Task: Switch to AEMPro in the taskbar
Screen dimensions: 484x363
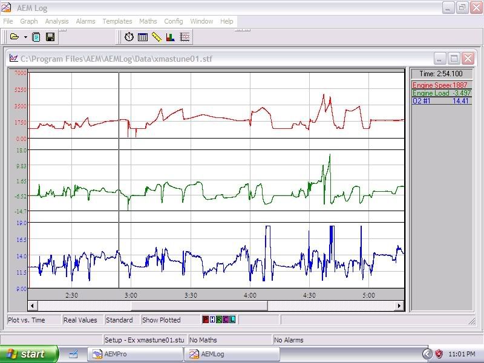Action: [135, 354]
